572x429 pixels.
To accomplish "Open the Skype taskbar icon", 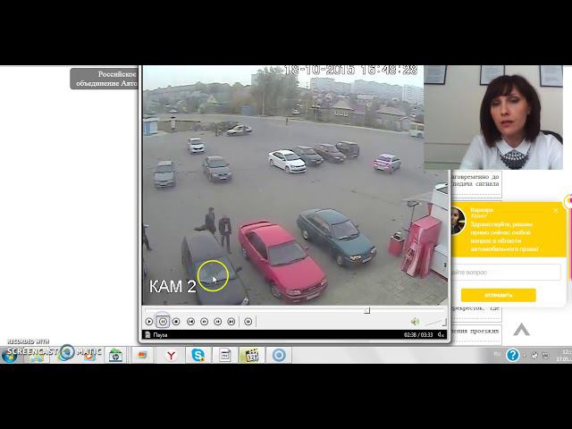I will (x=198, y=355).
